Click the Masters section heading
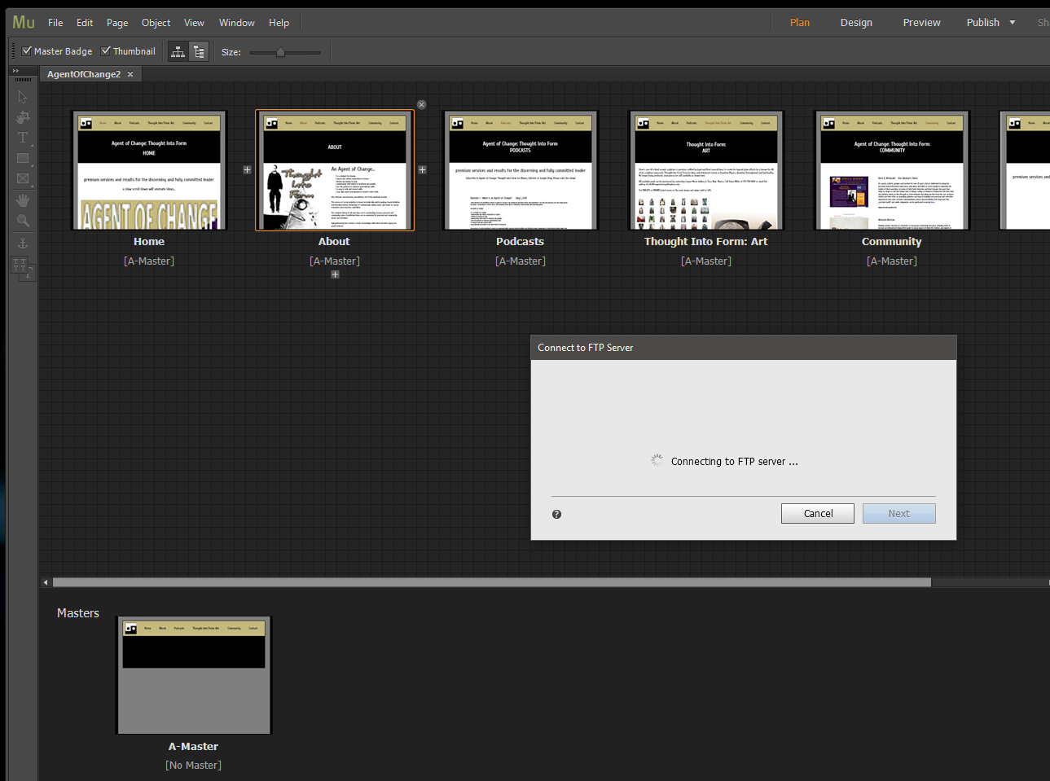Screen dimensions: 1050x781 tap(78, 613)
